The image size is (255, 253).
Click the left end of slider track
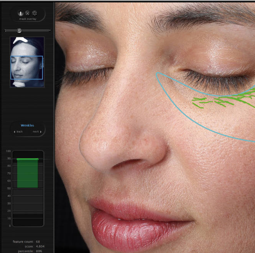click(x=6, y=30)
